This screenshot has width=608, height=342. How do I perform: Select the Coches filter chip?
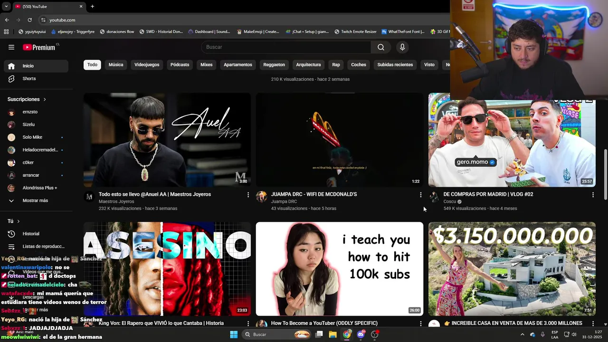click(359, 65)
